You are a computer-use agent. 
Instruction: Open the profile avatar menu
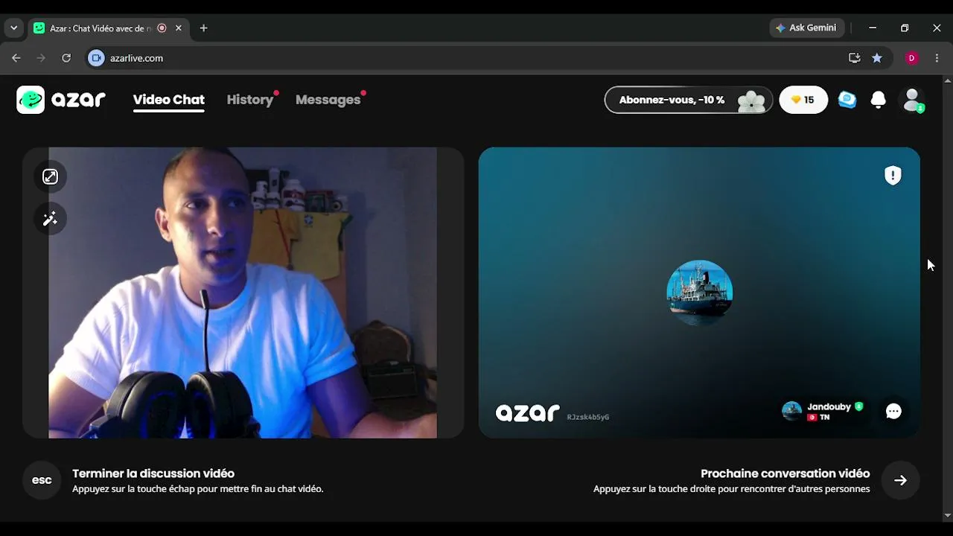click(912, 100)
